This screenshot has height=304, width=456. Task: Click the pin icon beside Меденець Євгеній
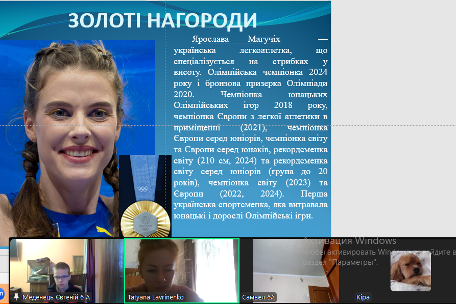[16, 296]
